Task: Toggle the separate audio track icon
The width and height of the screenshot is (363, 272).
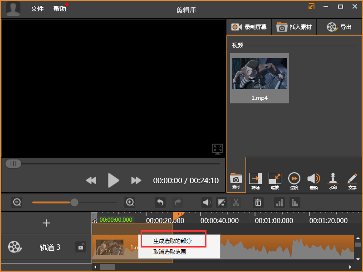Action: click(x=222, y=203)
